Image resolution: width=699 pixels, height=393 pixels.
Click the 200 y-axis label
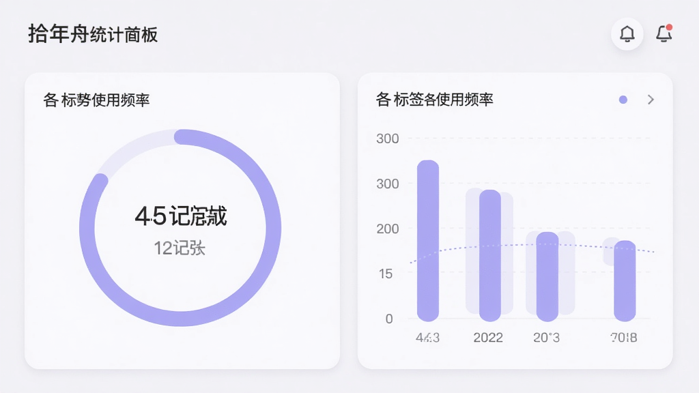tap(388, 229)
